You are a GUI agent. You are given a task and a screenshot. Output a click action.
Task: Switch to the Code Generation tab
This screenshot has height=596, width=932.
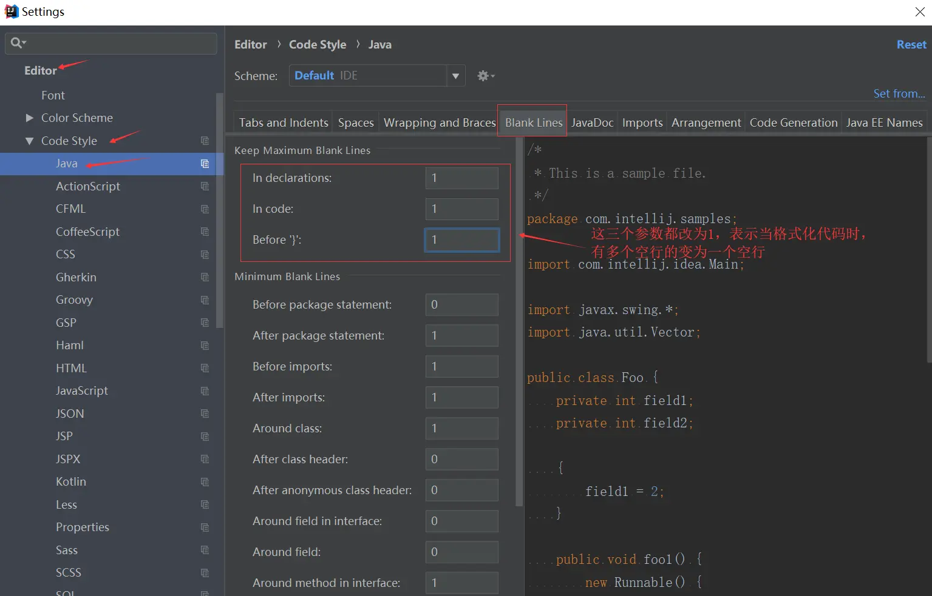(794, 122)
